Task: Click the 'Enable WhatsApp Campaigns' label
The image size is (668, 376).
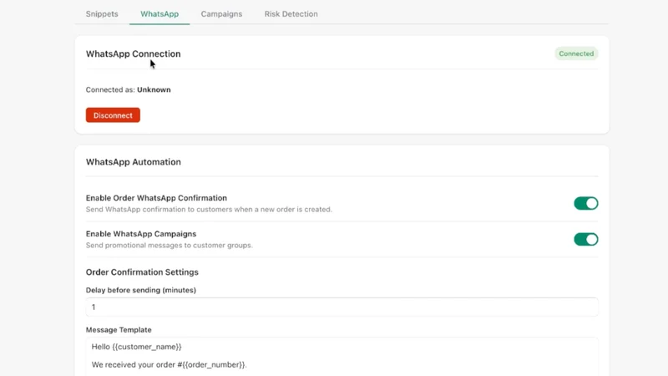Action: point(141,234)
